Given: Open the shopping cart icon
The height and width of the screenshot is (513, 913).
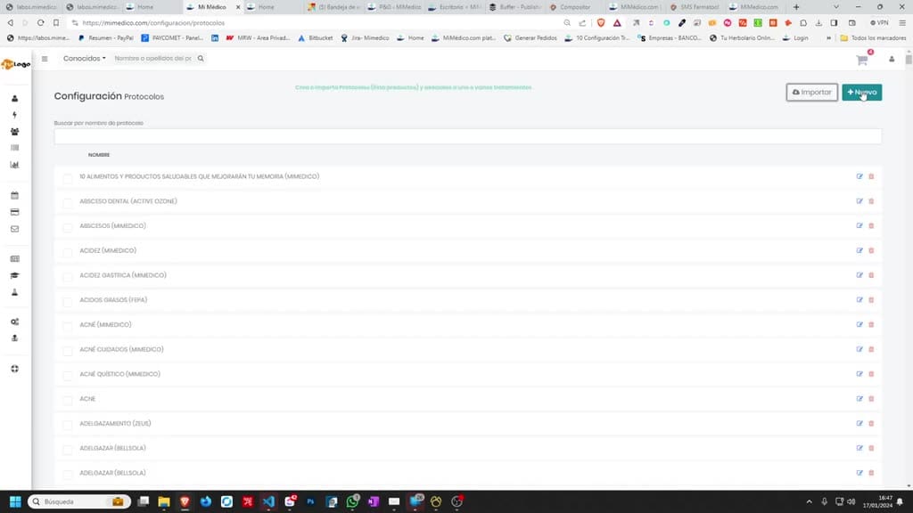Looking at the screenshot, I should 862,60.
